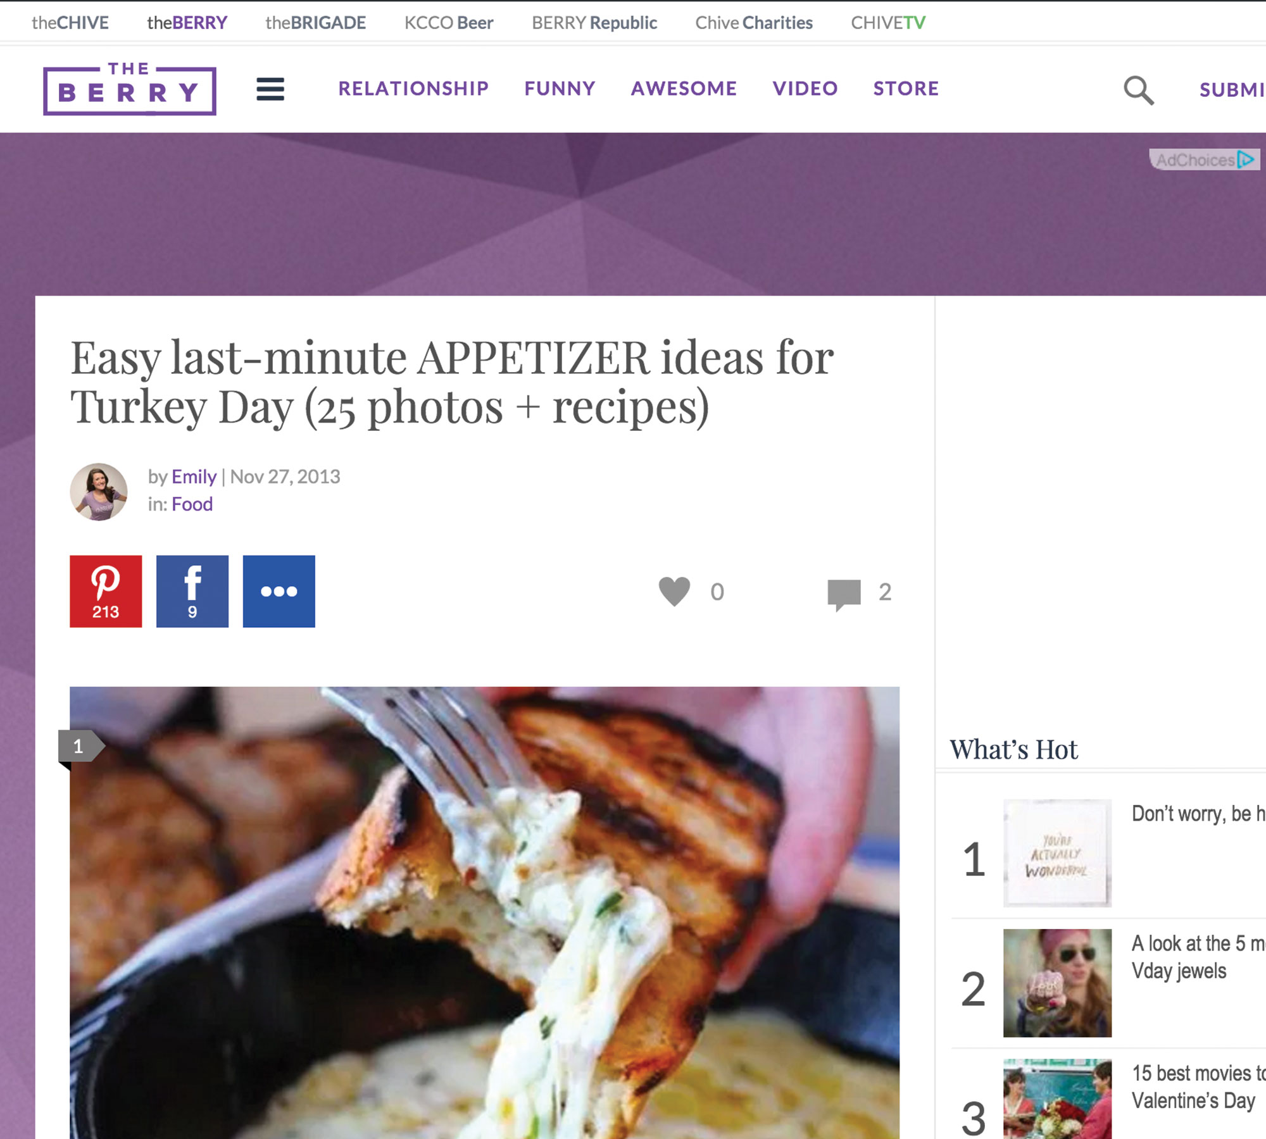Switch to theCHIVE site tab
Viewport: 1266px width, 1139px height.
(70, 23)
